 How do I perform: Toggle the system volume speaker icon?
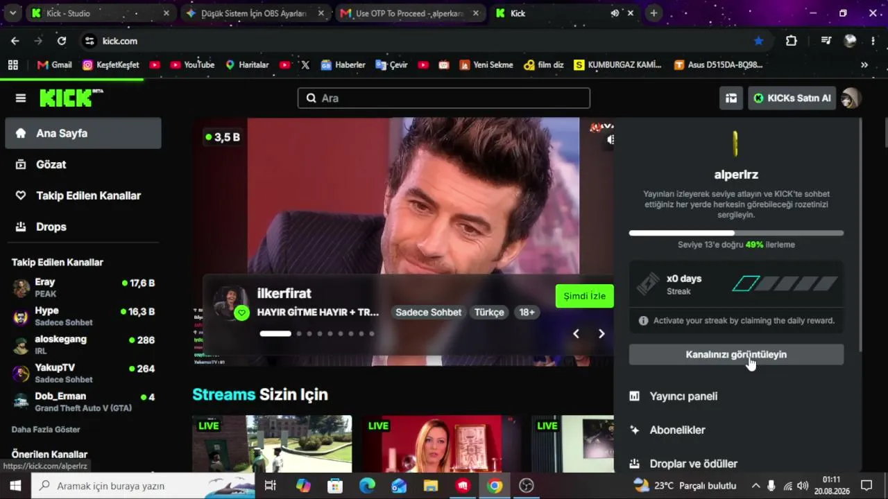803,486
